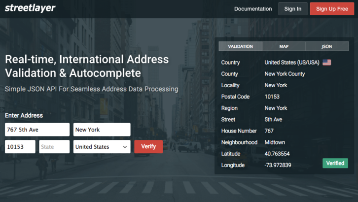
Task: Click the Sign In button
Action: 292,9
